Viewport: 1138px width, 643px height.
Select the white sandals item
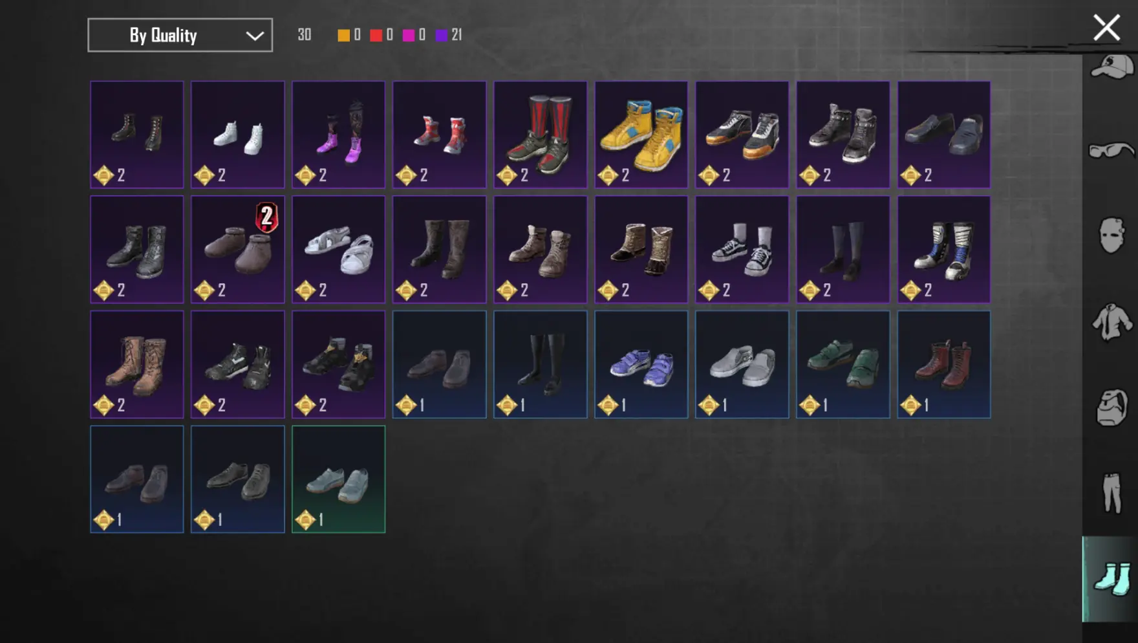[338, 250]
